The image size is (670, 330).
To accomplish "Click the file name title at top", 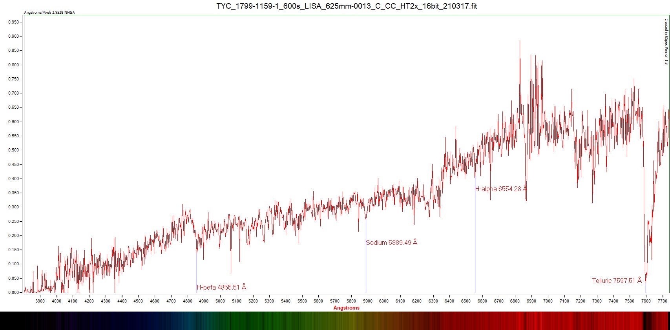I will tap(347, 6).
